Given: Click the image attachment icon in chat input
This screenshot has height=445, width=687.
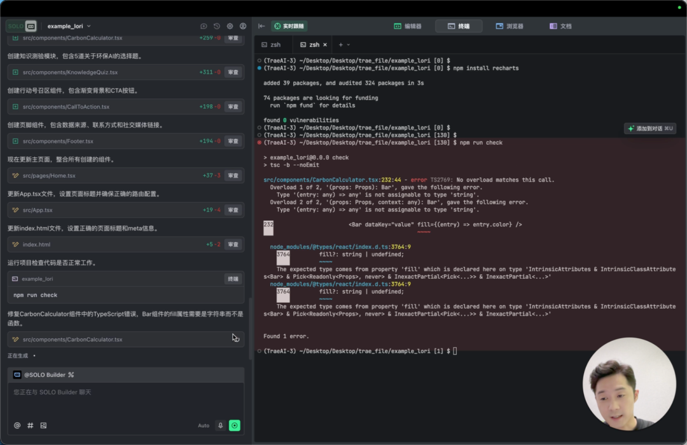Looking at the screenshot, I should (x=43, y=425).
